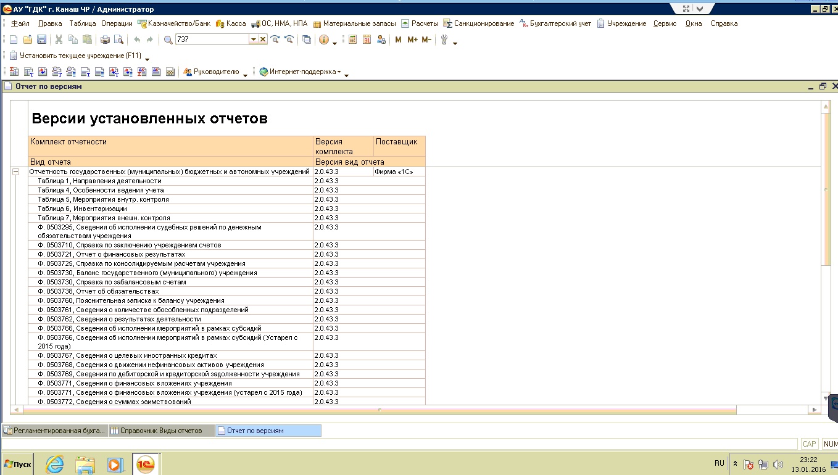
Task: Open the search field dropdown arrow
Action: pos(253,39)
